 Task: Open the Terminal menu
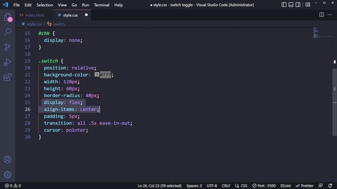[102, 5]
